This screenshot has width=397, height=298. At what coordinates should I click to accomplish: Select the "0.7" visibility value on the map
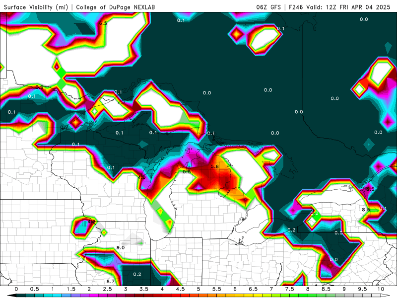(64, 127)
